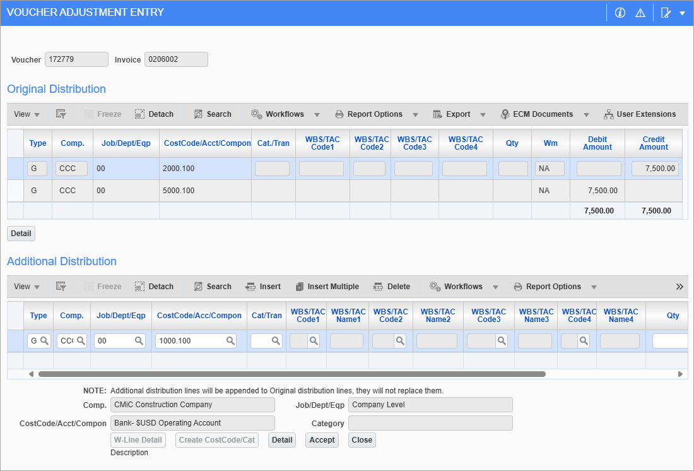Image resolution: width=694 pixels, height=471 pixels.
Task: Click Delete in Additional Distribution toolbar
Action: [x=392, y=287]
